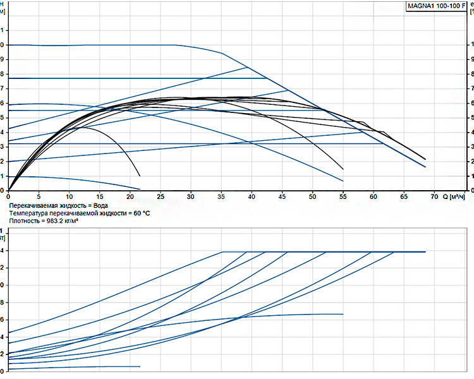Click the 70 tick on the flow axis
Image resolution: width=474 pixels, height=379 pixels.
coord(434,196)
